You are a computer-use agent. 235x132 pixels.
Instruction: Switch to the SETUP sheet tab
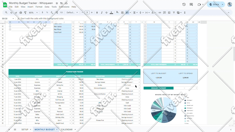click(25, 130)
